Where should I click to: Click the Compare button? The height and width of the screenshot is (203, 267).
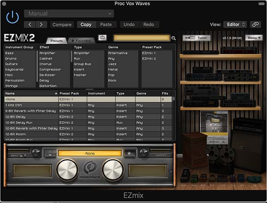click(x=62, y=24)
